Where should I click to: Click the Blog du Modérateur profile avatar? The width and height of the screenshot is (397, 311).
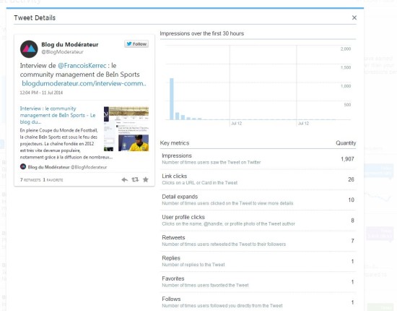[x=29, y=49]
